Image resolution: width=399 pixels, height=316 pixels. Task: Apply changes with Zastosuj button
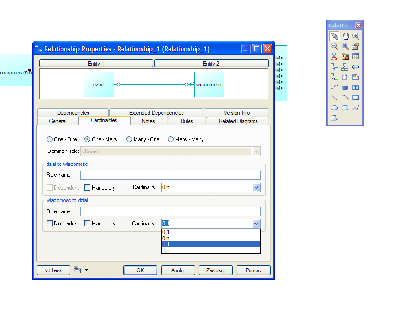point(216,270)
